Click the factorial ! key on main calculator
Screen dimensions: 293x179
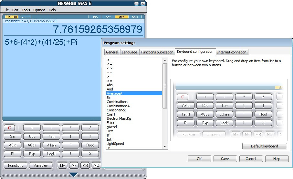point(71,154)
